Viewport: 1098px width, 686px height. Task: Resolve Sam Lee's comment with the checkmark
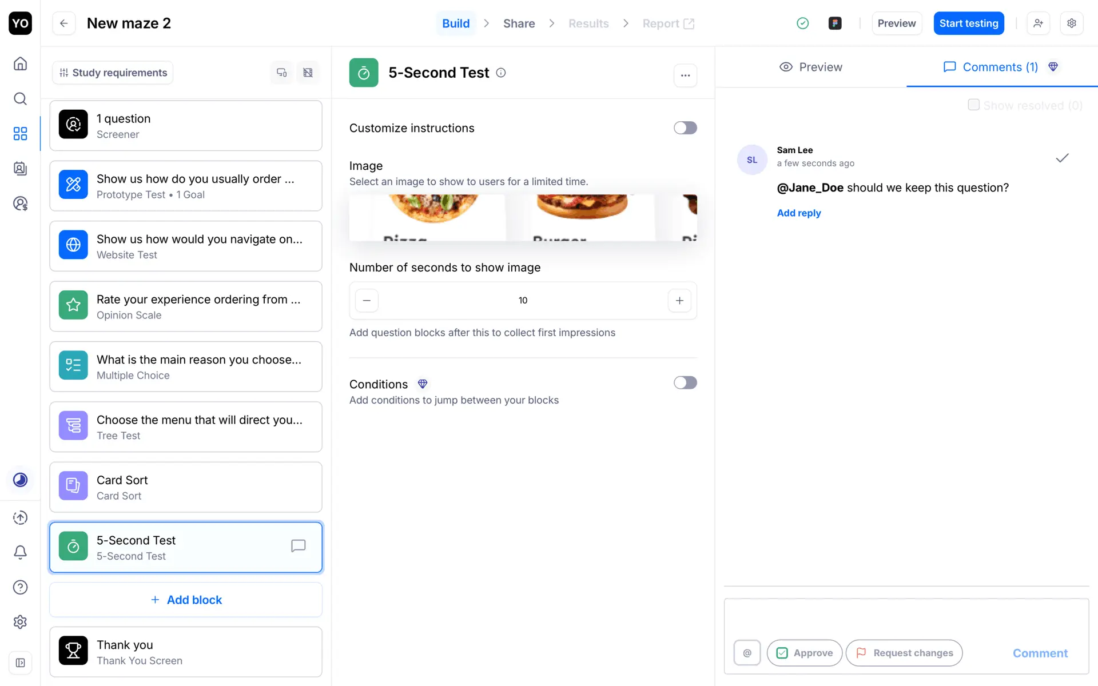pyautogui.click(x=1062, y=158)
